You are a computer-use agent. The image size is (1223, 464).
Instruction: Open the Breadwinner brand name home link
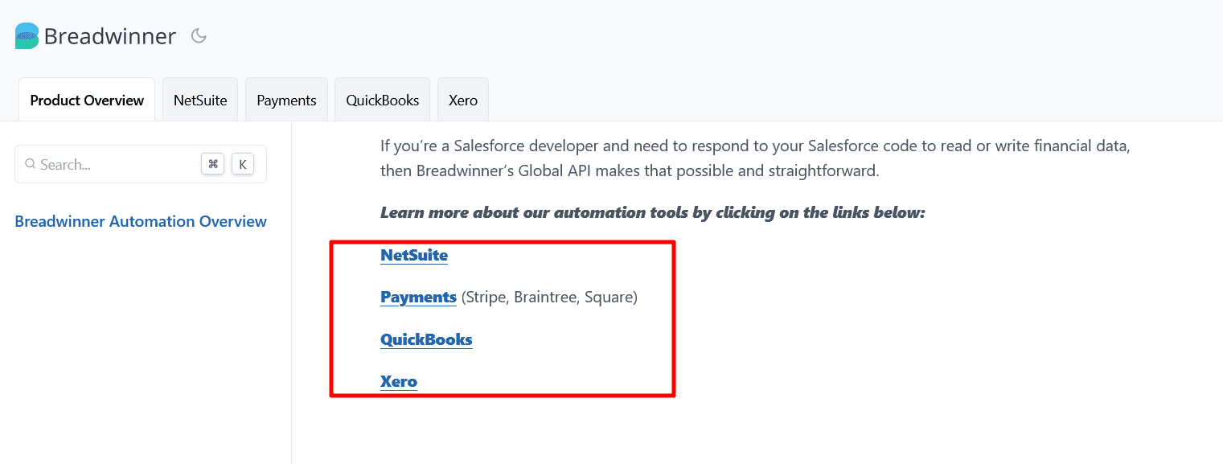[109, 36]
